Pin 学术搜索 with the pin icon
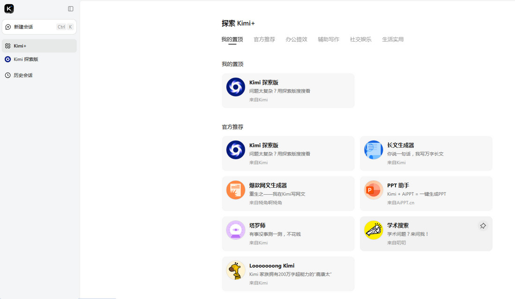 click(483, 226)
